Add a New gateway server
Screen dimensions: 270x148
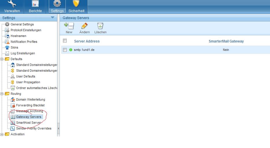69,28
